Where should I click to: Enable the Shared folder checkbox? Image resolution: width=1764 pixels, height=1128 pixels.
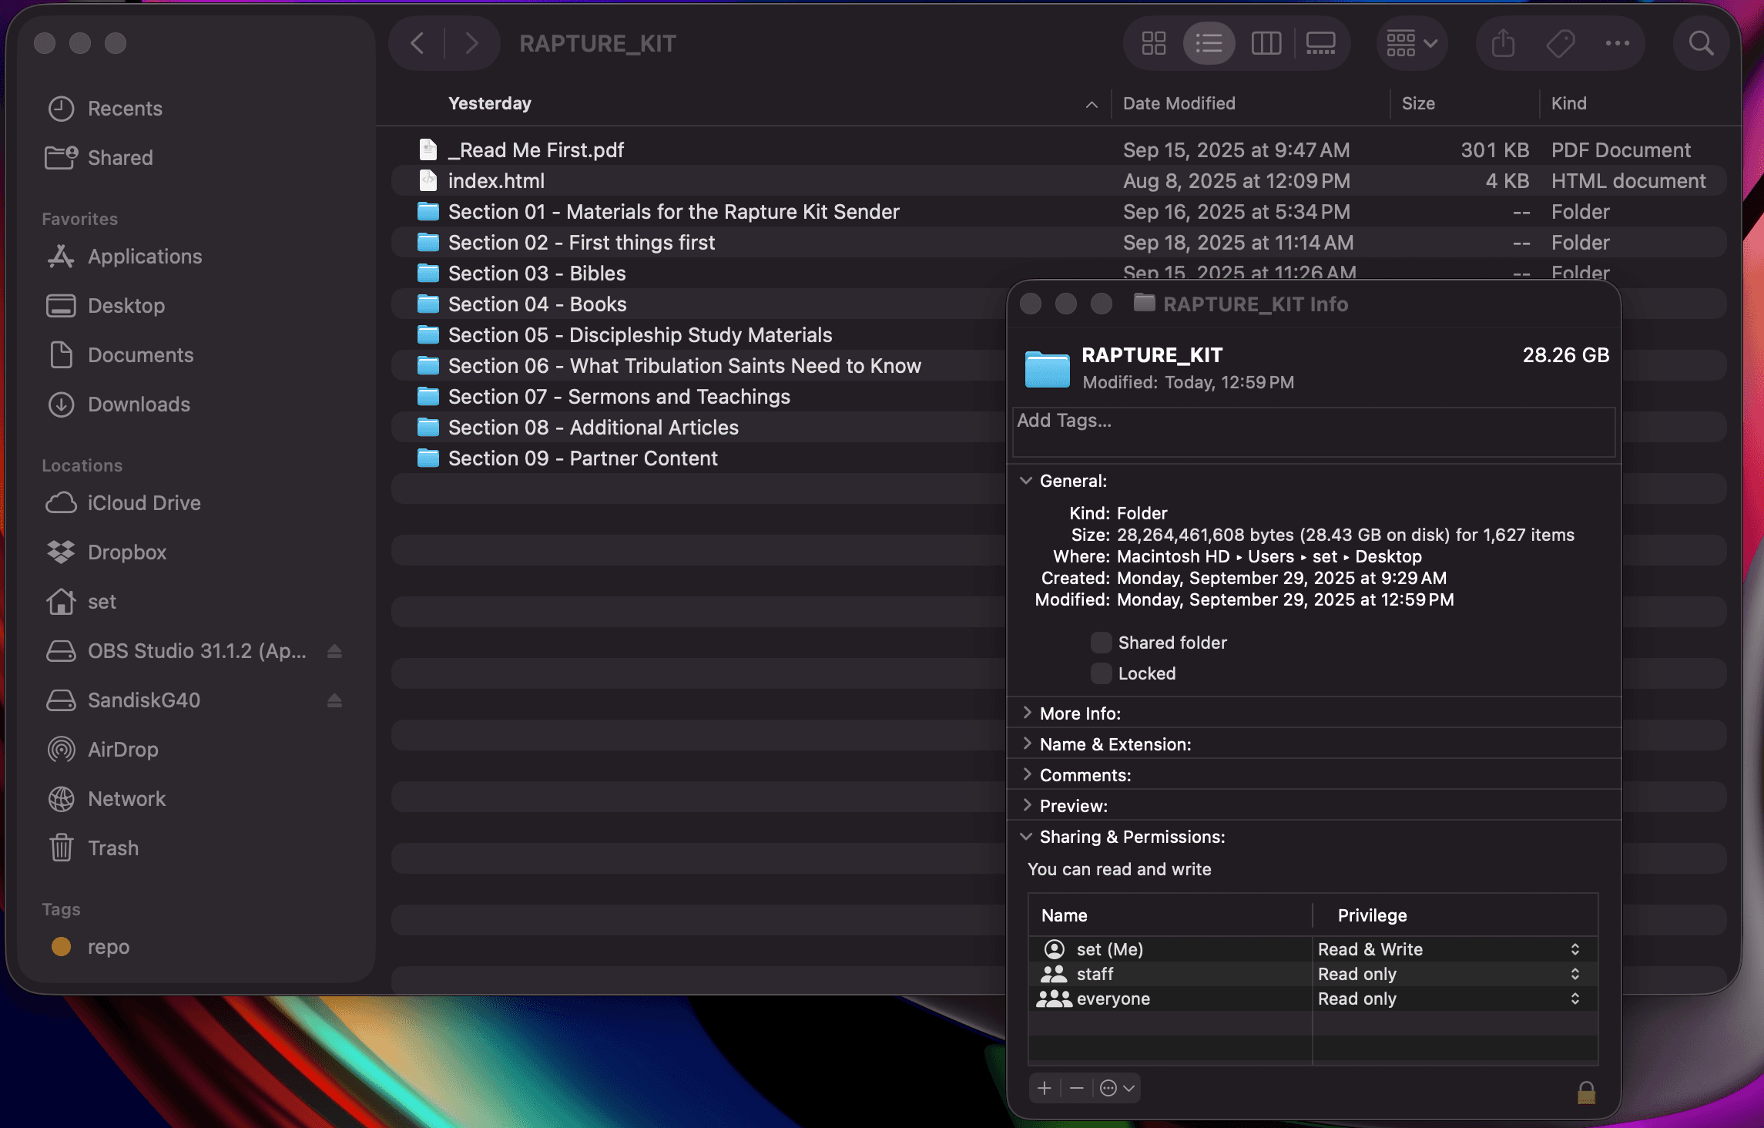(1101, 642)
